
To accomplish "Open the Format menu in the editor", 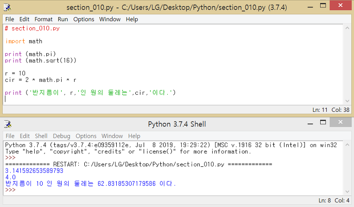I will pos(44,19).
